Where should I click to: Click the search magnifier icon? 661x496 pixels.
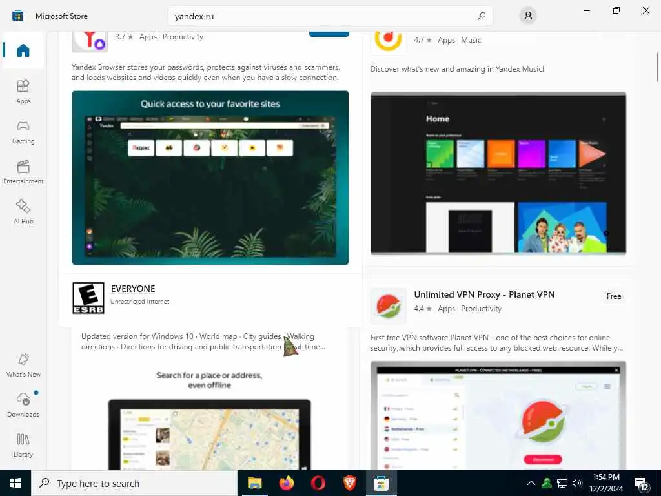point(482,16)
